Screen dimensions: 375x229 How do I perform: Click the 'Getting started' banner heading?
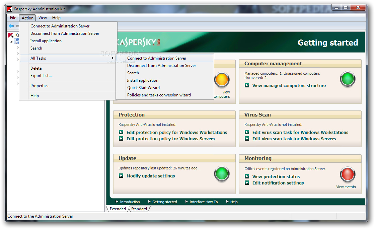coord(328,43)
